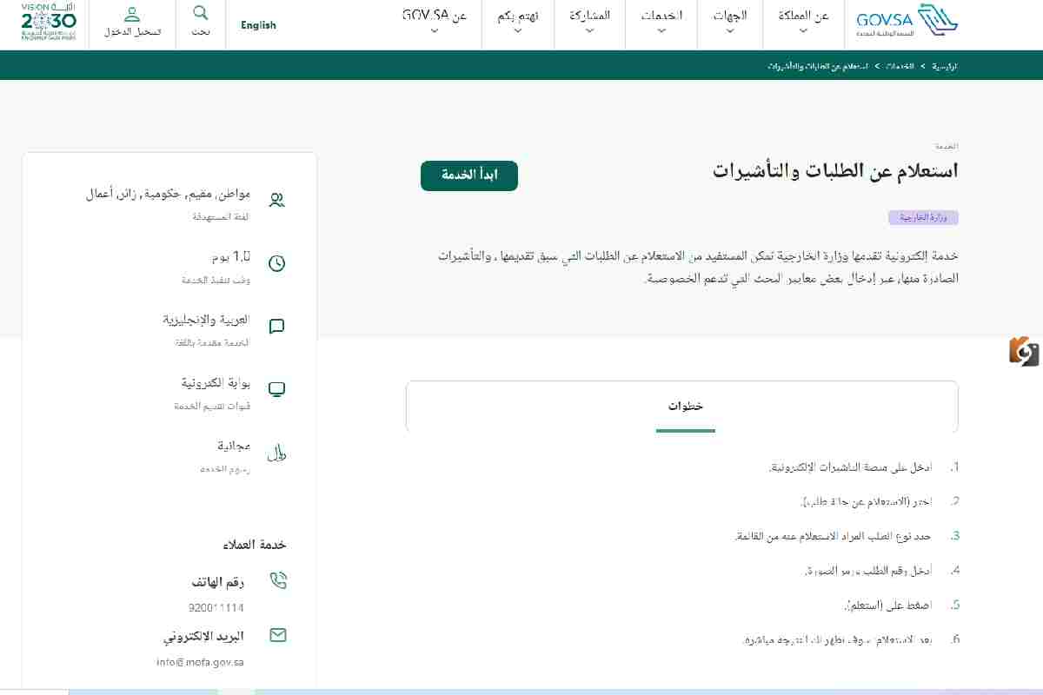The width and height of the screenshot is (1043, 695).
Task: Click the email envelope icon
Action: click(x=278, y=635)
